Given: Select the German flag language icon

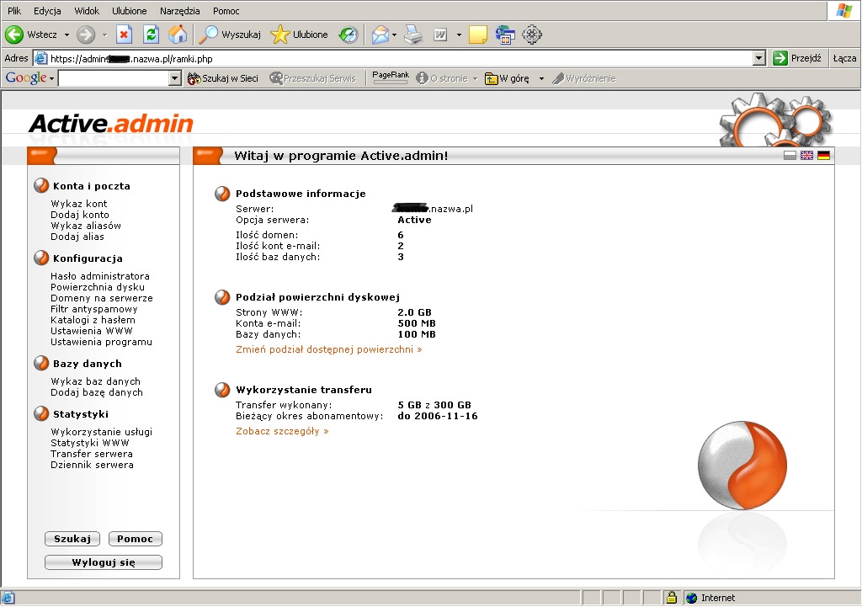Looking at the screenshot, I should [x=823, y=156].
